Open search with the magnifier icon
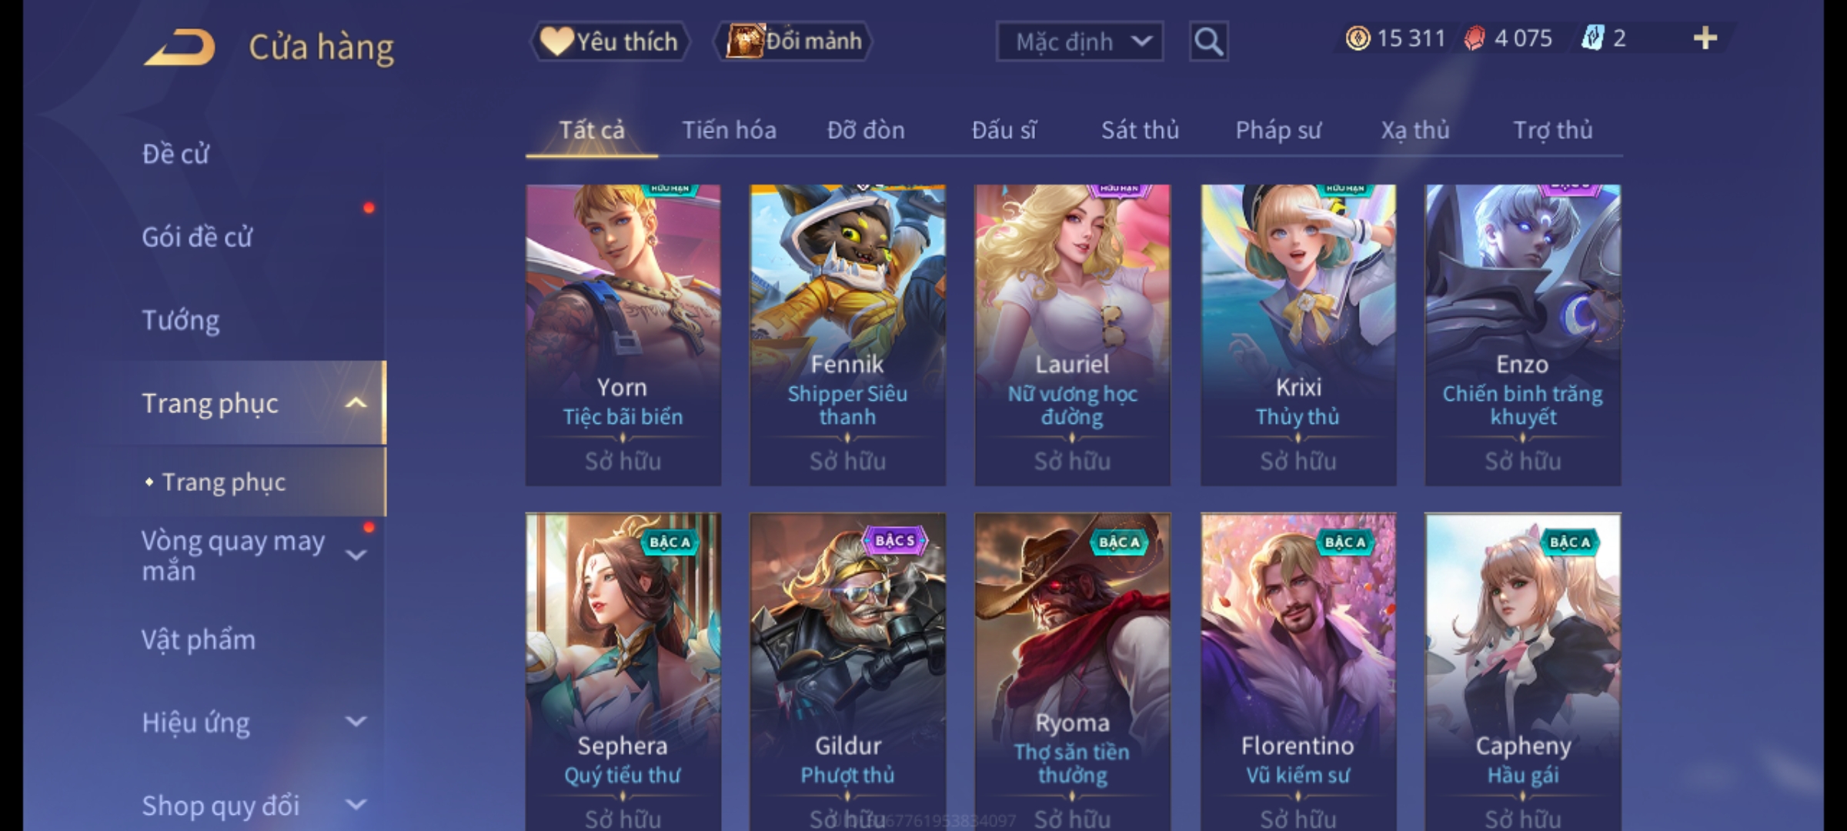Viewport: 1847px width, 831px height. tap(1208, 42)
